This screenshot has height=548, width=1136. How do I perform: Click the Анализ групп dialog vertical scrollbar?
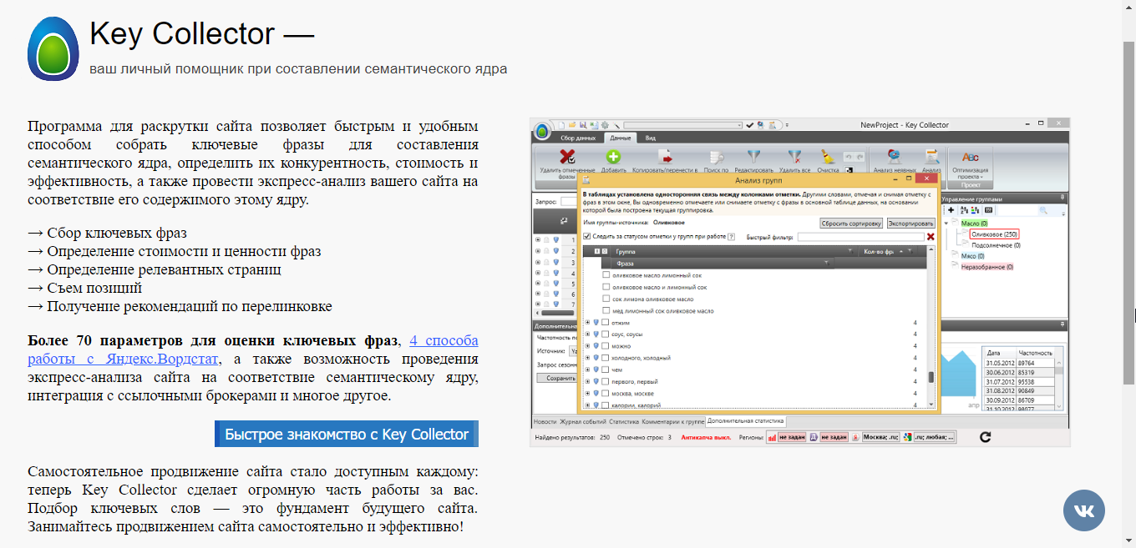pos(931,327)
